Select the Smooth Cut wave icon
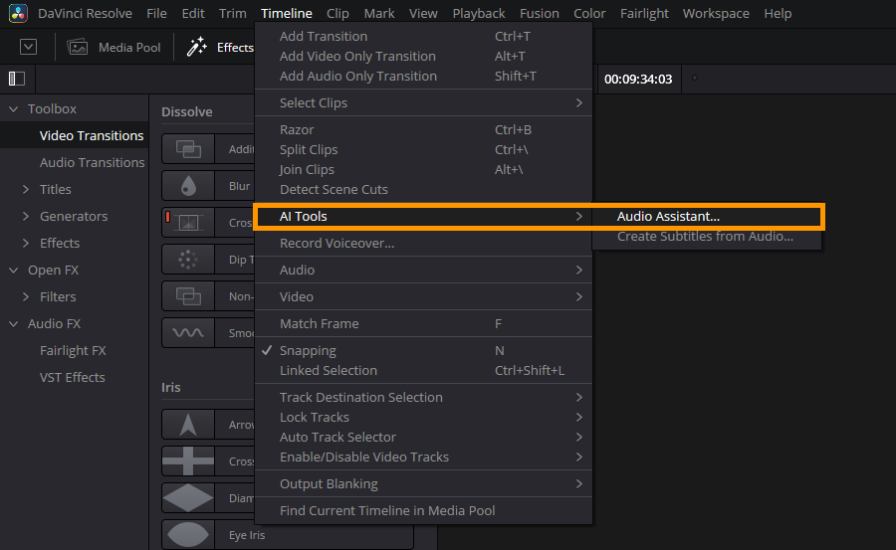The height and width of the screenshot is (550, 896). pyautogui.click(x=188, y=332)
